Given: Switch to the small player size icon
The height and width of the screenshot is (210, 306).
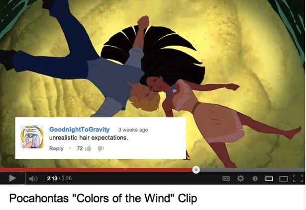Looking at the screenshot, I should click(x=269, y=179).
